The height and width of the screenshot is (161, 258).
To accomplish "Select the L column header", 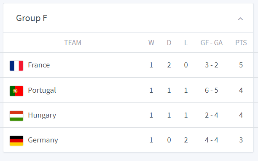I will (186, 43).
